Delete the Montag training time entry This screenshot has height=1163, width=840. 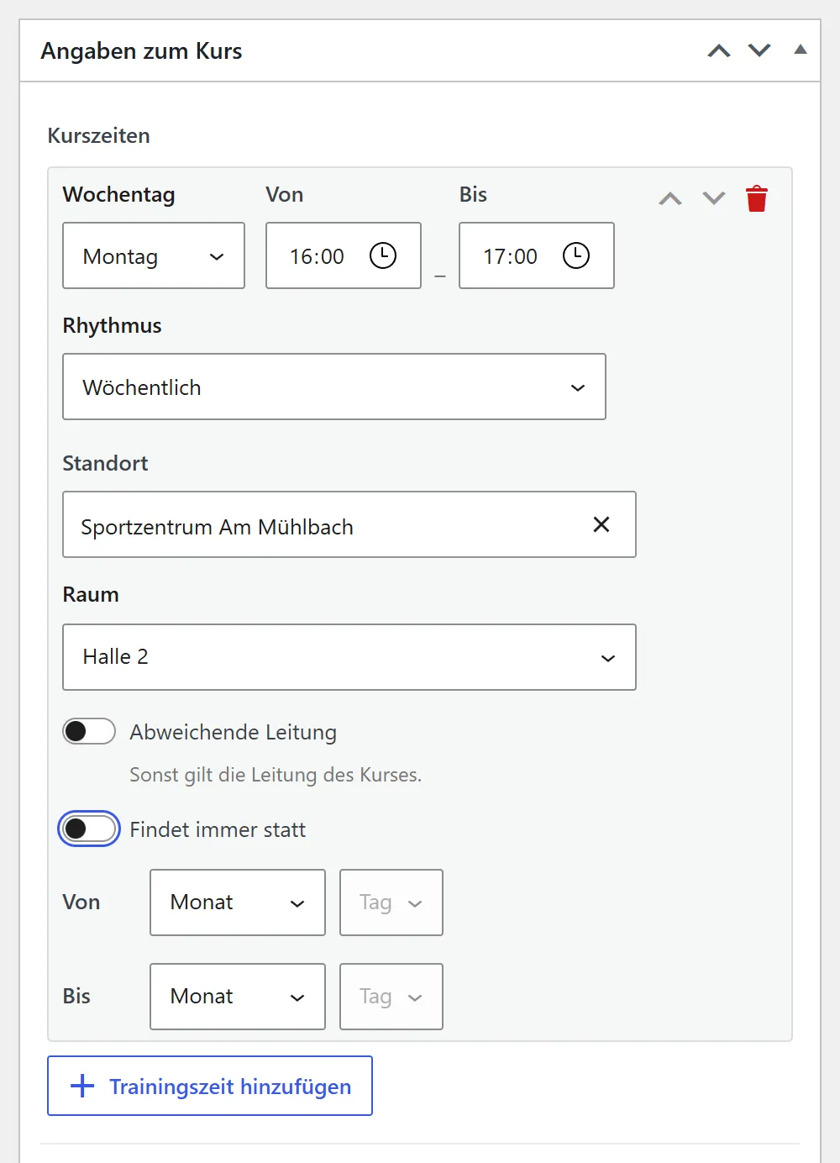pos(757,198)
